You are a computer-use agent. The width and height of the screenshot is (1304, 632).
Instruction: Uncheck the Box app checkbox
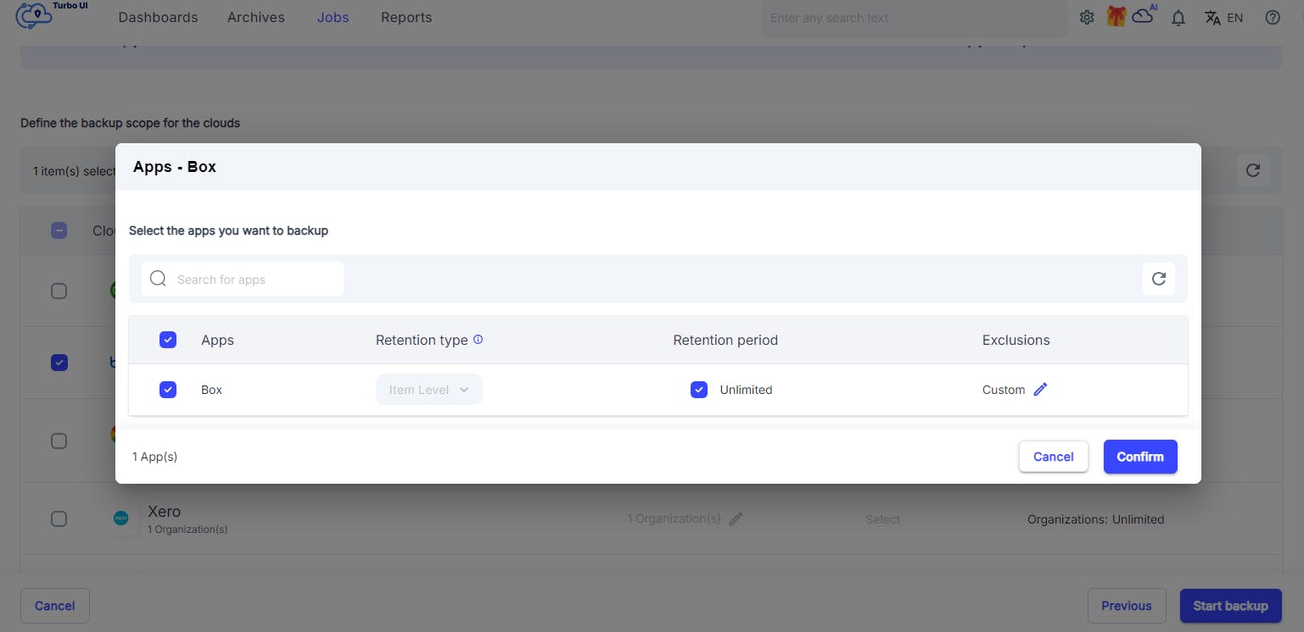(x=168, y=390)
